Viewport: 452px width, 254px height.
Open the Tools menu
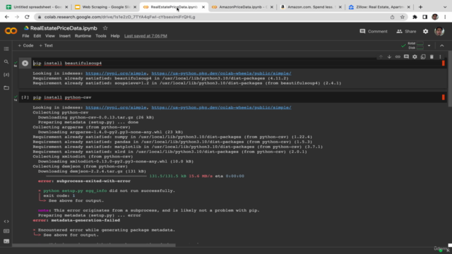point(101,36)
